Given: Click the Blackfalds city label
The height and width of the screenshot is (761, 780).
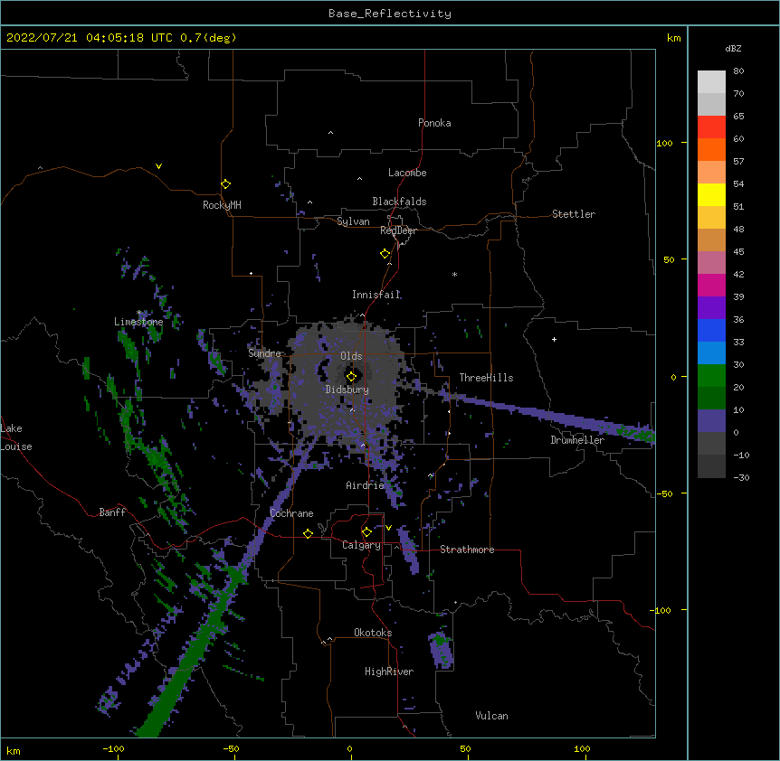Looking at the screenshot, I should pos(399,202).
